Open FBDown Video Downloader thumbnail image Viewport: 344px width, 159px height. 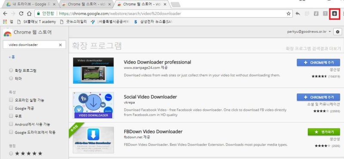pyautogui.click(x=93, y=140)
